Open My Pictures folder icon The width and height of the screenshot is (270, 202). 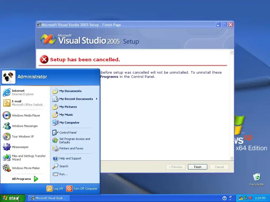pyautogui.click(x=55, y=107)
